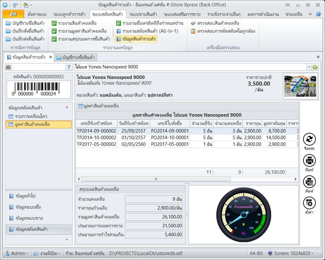Select row TP2014-10-000002 in the grid
This screenshot has height=260, width=325.
tap(187, 138)
